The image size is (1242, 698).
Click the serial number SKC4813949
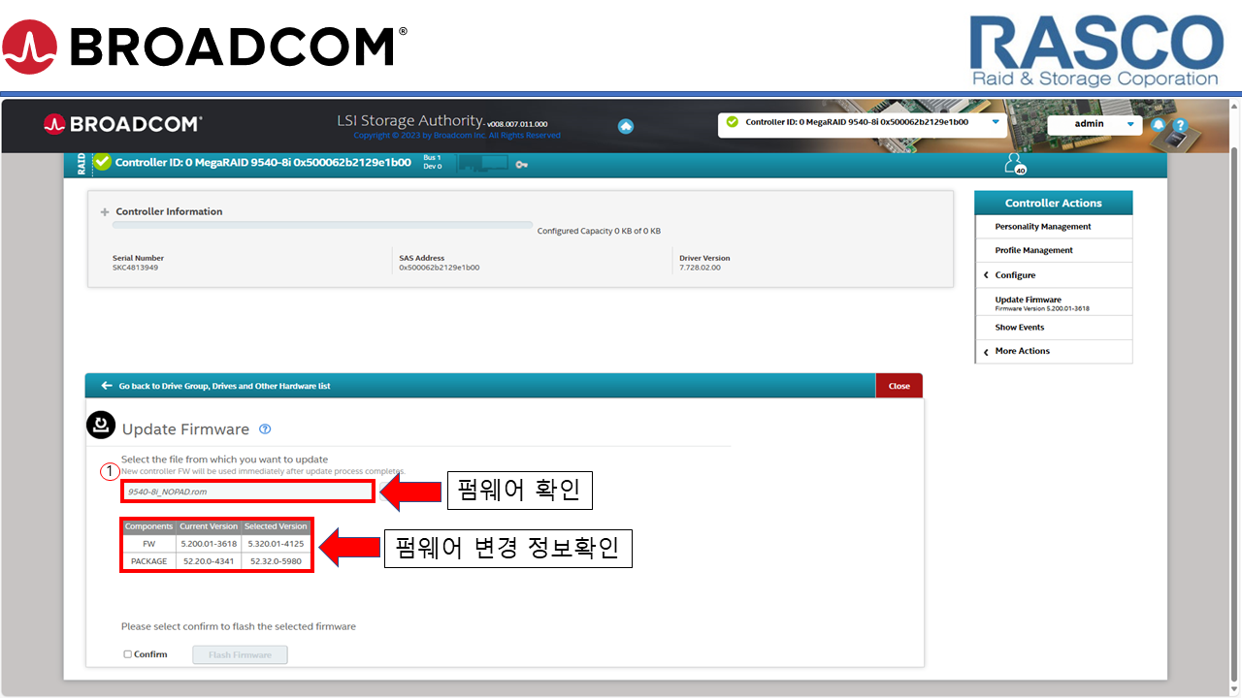135,268
